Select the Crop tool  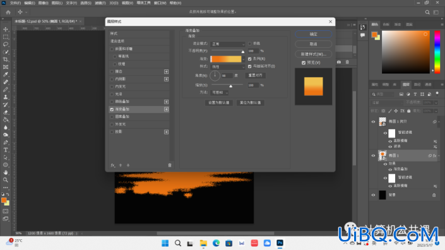click(x=6, y=59)
